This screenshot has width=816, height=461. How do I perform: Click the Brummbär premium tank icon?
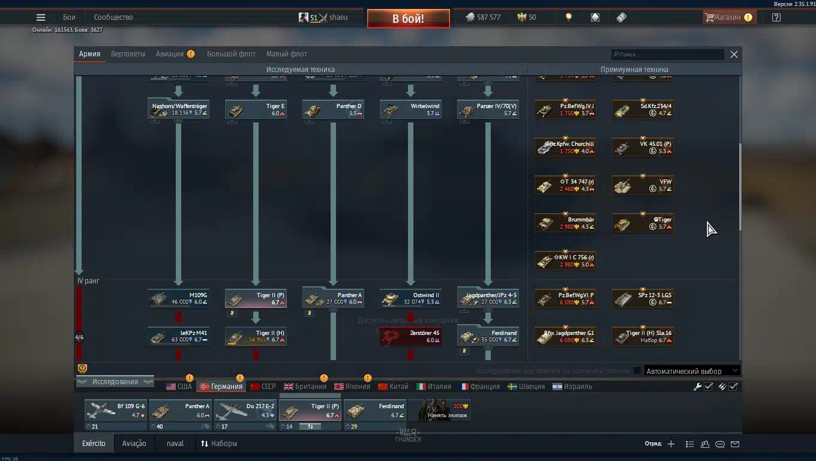[x=545, y=223]
